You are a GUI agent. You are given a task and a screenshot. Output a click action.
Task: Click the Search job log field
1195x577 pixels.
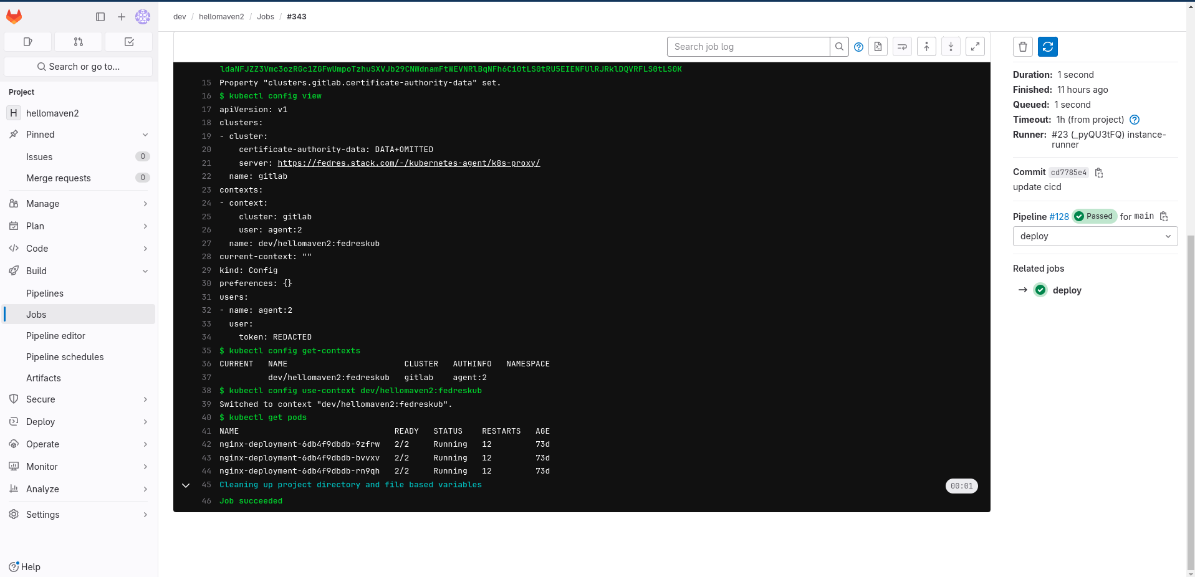click(748, 47)
